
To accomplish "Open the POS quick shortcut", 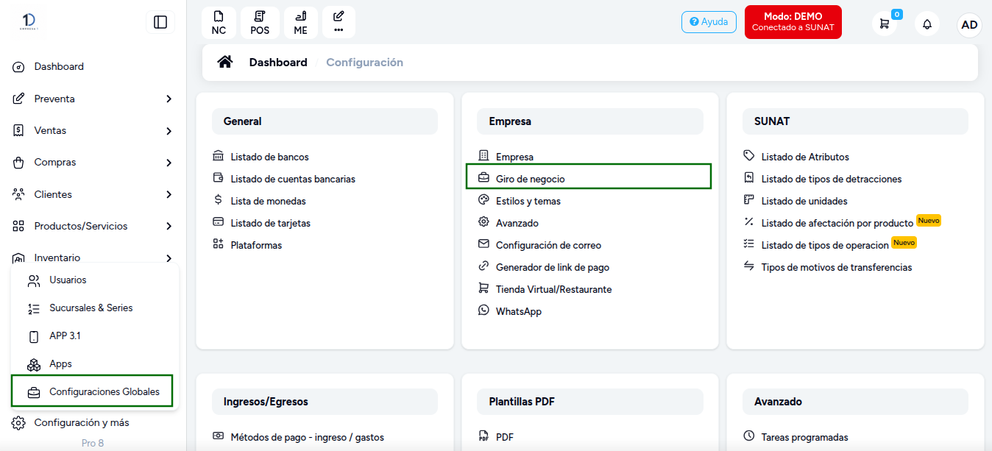I will click(x=260, y=22).
